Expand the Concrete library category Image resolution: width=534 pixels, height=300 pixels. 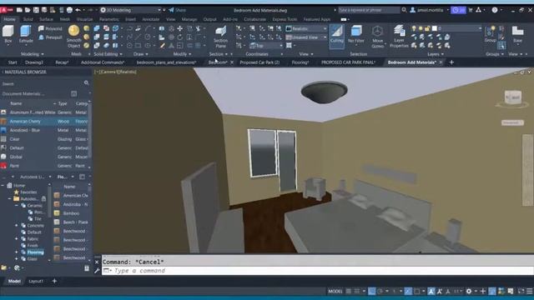point(17,226)
